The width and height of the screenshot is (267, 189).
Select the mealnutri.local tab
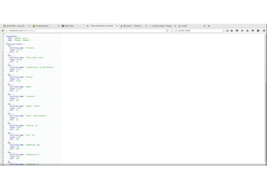click(103, 26)
